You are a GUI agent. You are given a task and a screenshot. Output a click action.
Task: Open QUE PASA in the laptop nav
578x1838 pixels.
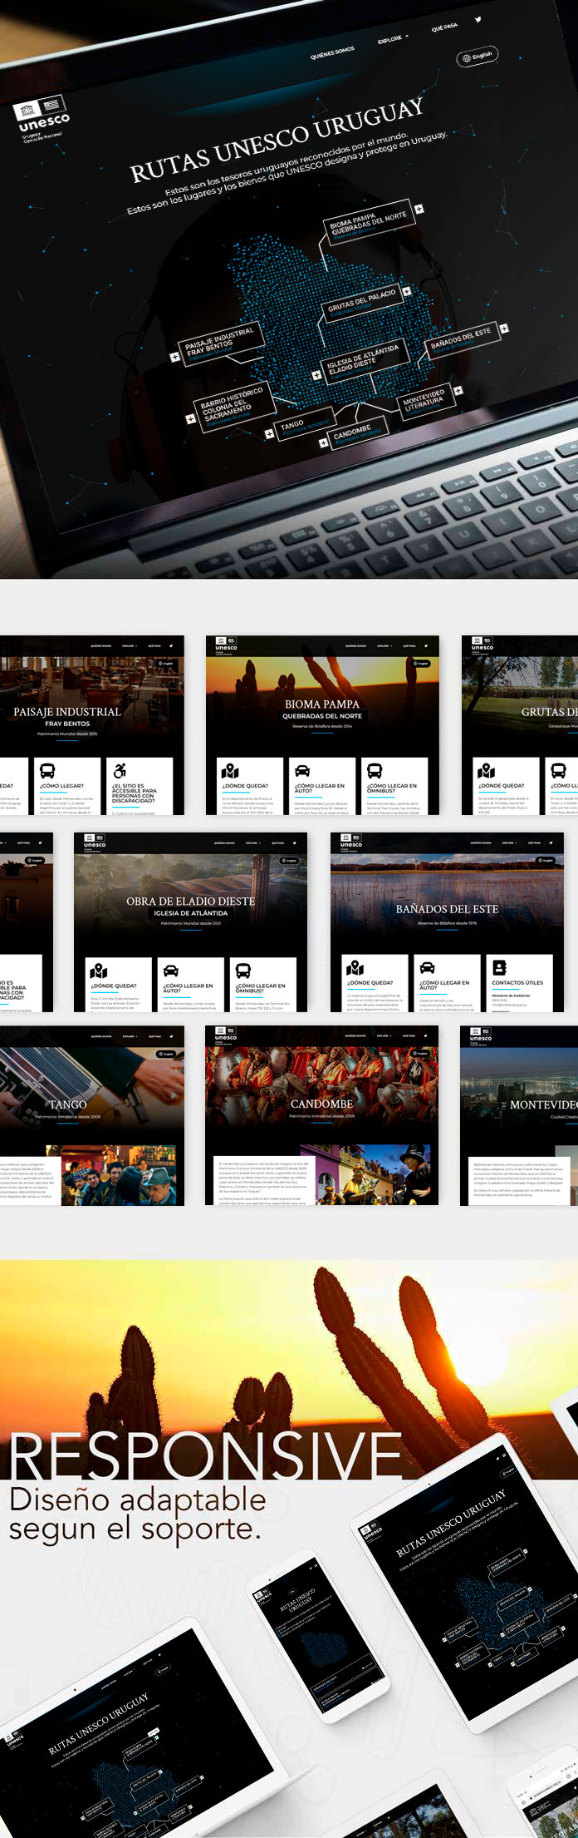coord(444,28)
